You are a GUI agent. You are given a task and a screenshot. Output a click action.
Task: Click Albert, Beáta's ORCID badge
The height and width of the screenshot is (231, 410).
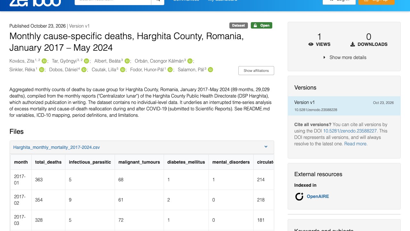point(127,61)
